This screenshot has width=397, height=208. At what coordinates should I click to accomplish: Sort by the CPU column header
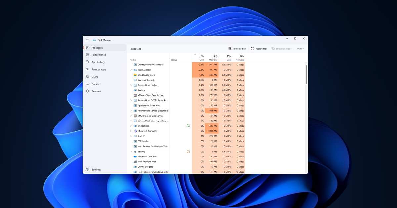[198, 58]
